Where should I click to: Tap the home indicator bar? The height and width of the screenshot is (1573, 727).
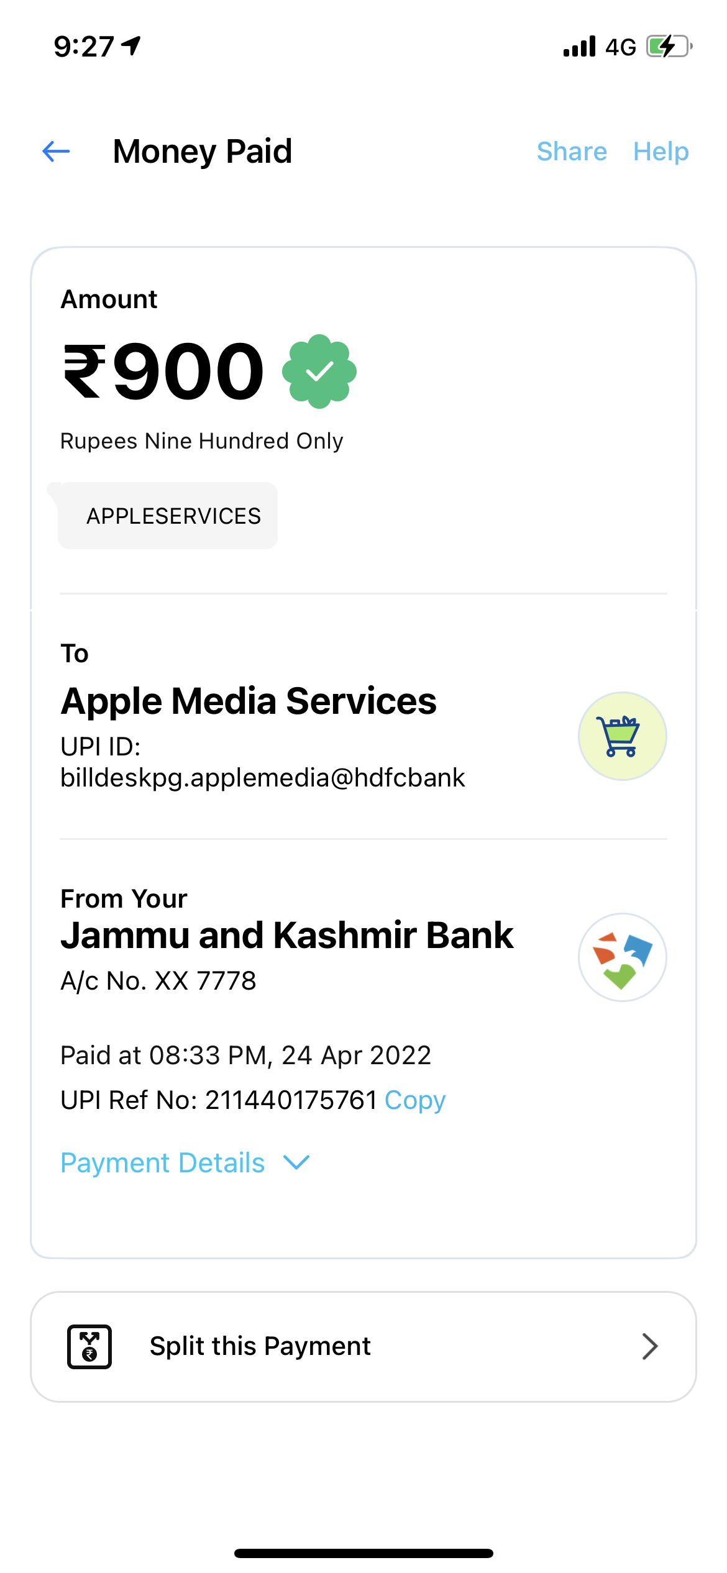(x=363, y=1553)
